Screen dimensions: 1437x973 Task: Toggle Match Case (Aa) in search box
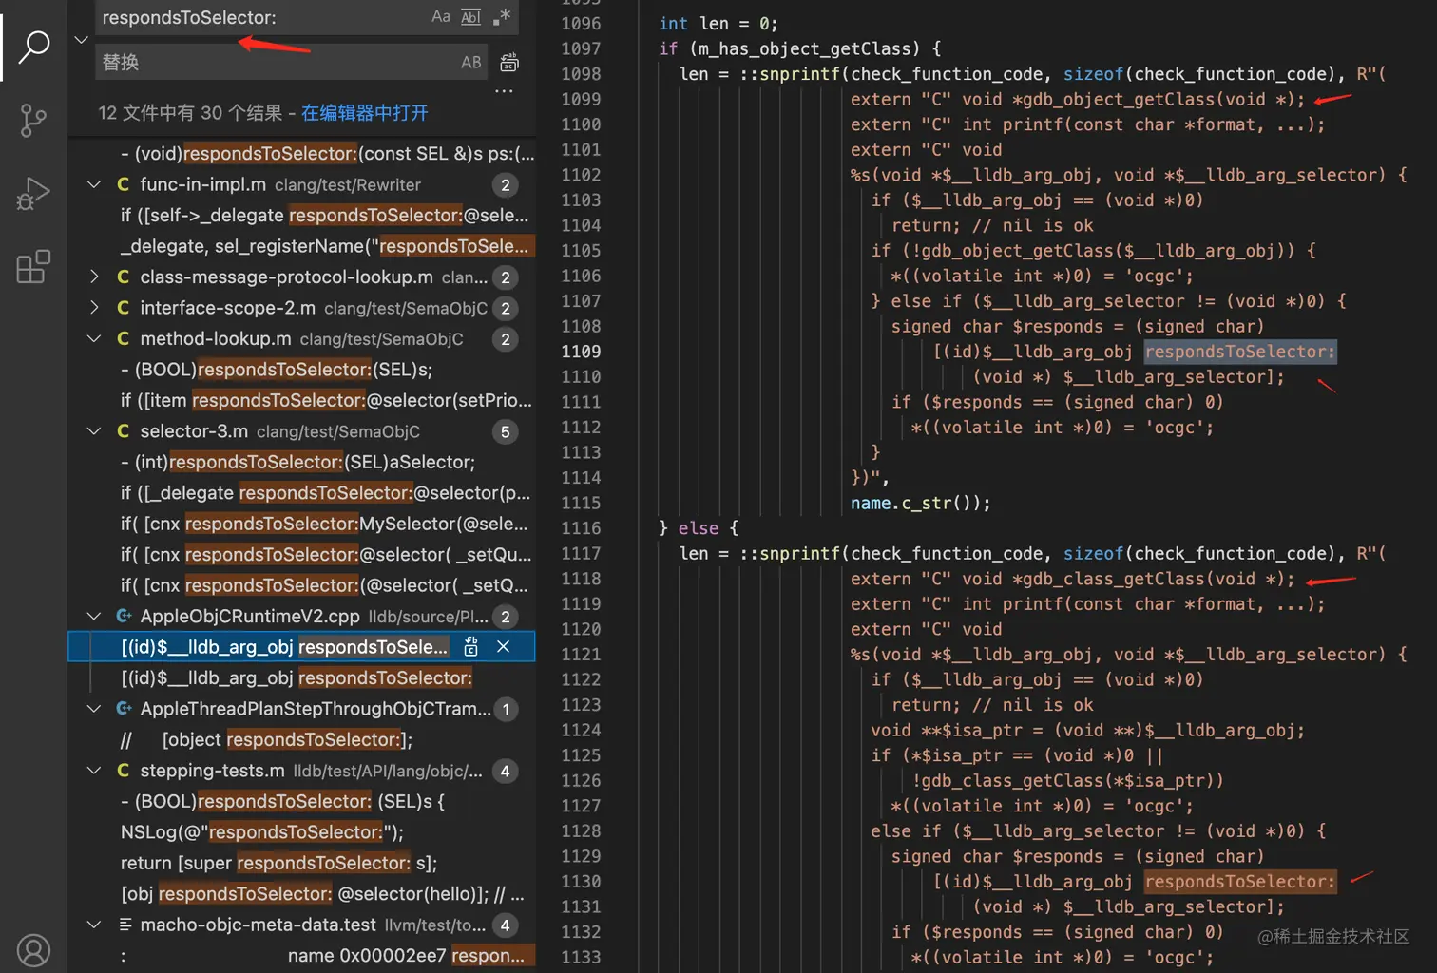point(441,17)
